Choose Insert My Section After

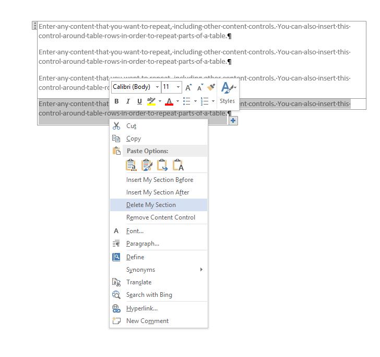click(x=159, y=192)
